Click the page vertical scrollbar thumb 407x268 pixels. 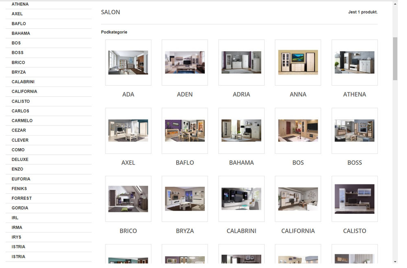[395, 59]
